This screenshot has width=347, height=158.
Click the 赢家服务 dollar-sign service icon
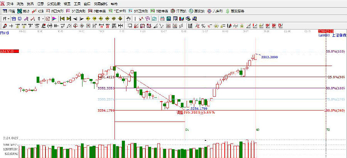227,11
